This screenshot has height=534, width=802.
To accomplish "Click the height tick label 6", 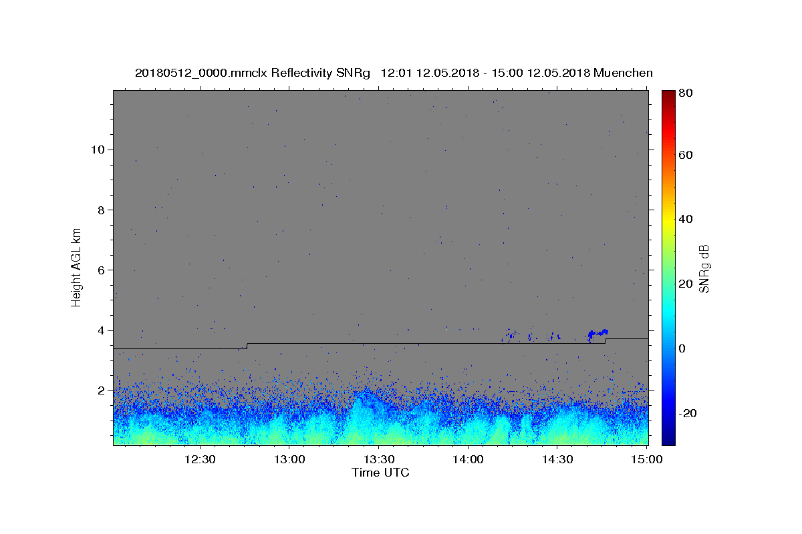I will (102, 270).
